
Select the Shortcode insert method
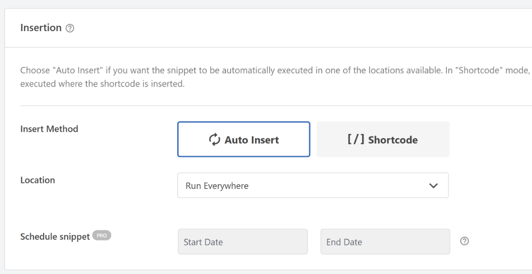pos(383,140)
